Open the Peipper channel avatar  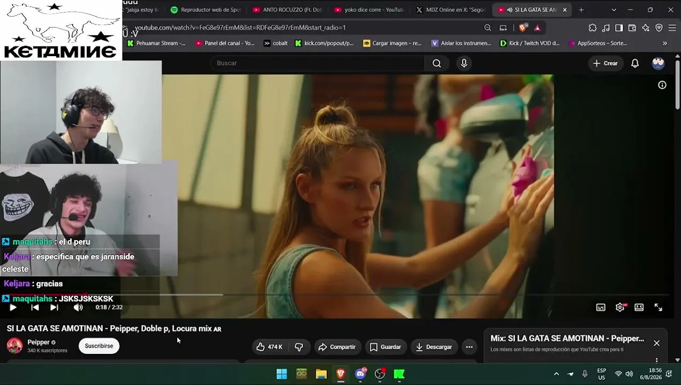click(14, 346)
